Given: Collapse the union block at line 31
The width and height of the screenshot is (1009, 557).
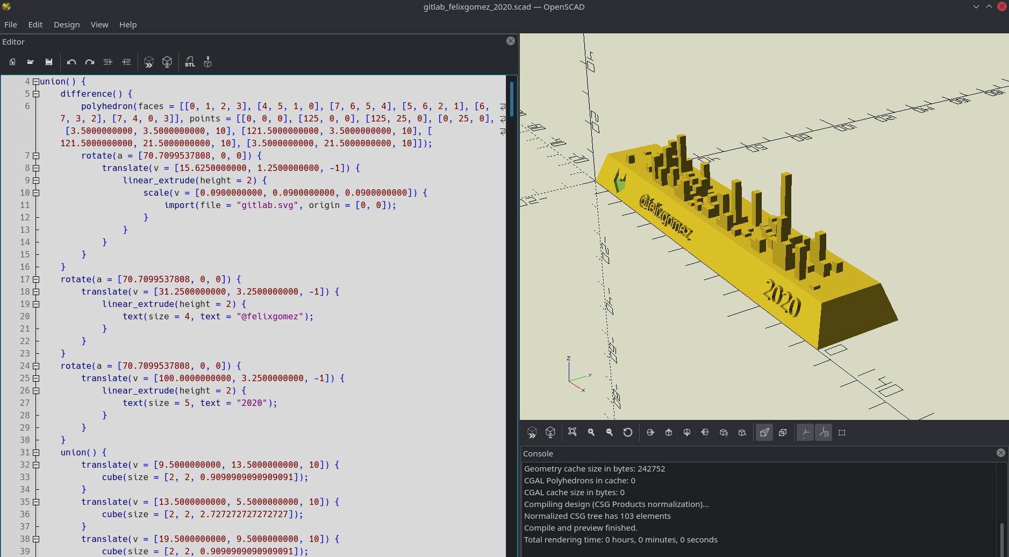Looking at the screenshot, I should coord(36,453).
